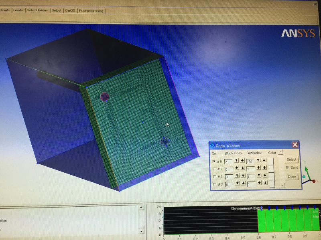Select the last histogram bar near 0.9
Screen dimensions: 321x240
(x=315, y=219)
